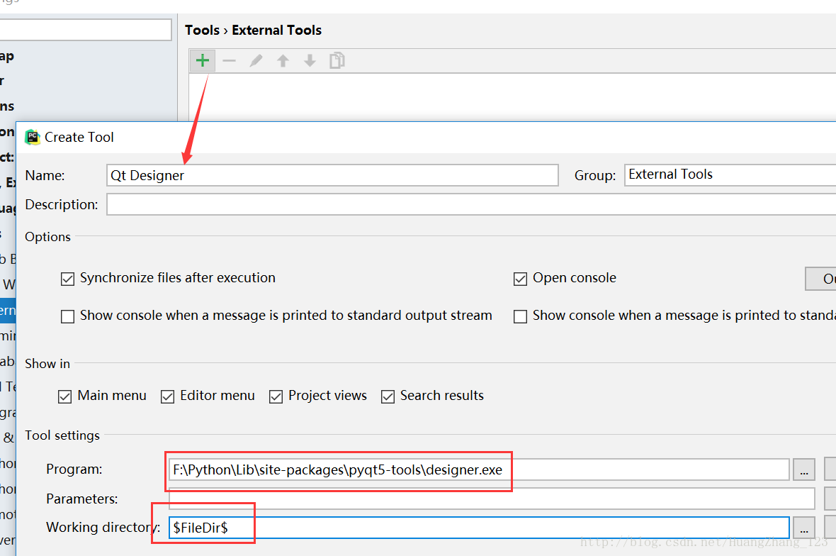
Task: Click the Name field containing Qt Designer
Action: point(332,176)
